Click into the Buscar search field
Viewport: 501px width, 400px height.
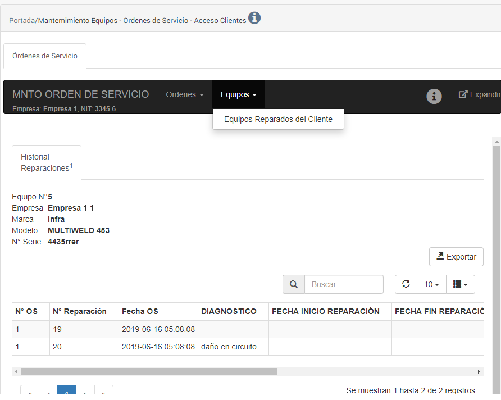pyautogui.click(x=344, y=284)
